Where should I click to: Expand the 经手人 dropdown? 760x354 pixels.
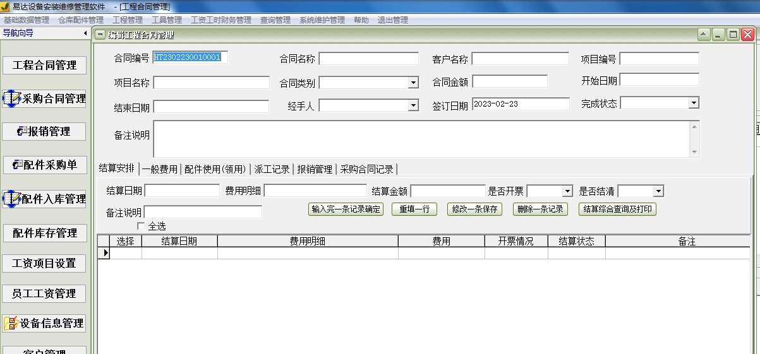tap(413, 105)
